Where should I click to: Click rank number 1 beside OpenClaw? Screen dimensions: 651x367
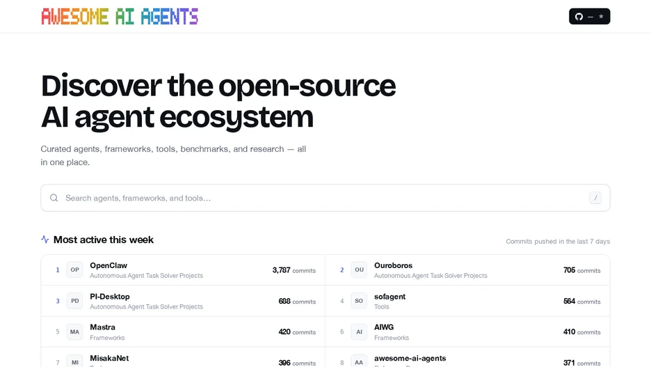[x=58, y=270]
